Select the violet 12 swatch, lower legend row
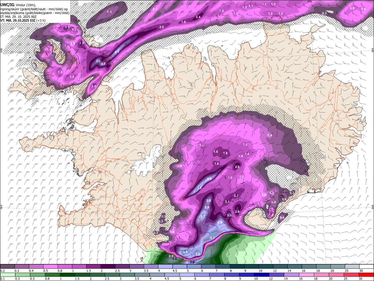Screen dimensions: 374x281 (277, 274)
